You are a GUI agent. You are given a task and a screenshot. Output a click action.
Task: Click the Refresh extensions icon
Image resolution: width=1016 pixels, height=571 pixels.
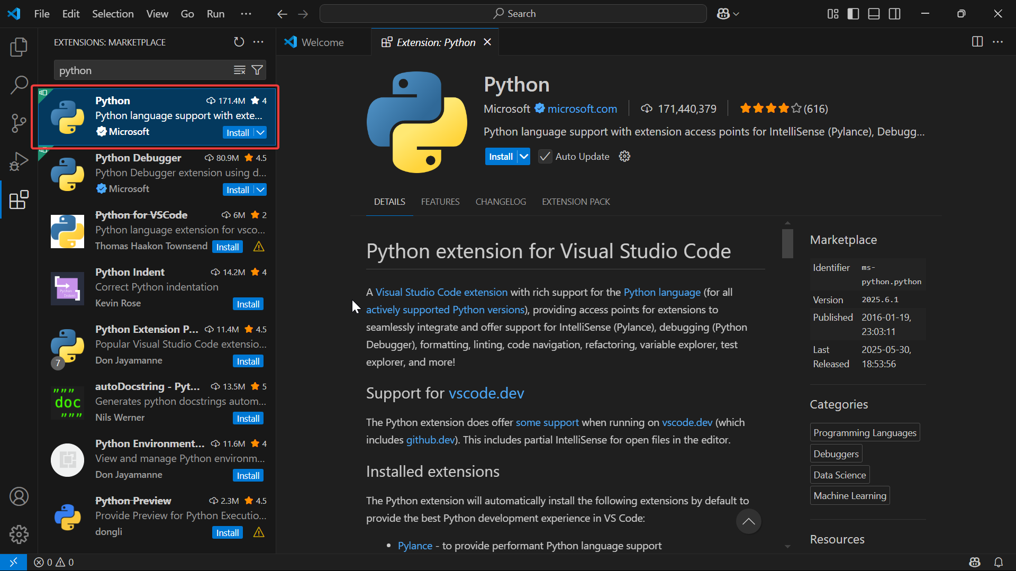239,42
